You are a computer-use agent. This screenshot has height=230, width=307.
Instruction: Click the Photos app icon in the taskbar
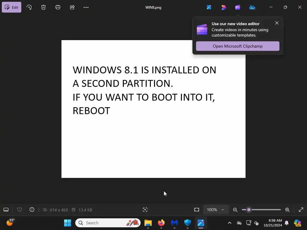[x=201, y=223]
